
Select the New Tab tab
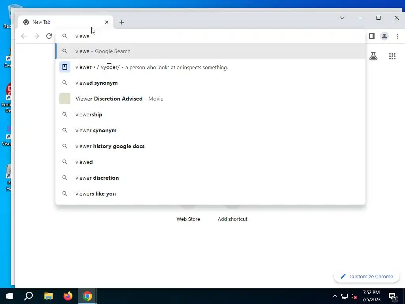(x=66, y=22)
